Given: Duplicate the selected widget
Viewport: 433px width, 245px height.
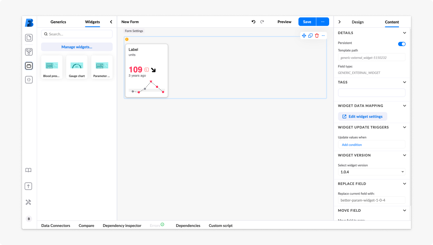Looking at the screenshot, I should coord(310,36).
